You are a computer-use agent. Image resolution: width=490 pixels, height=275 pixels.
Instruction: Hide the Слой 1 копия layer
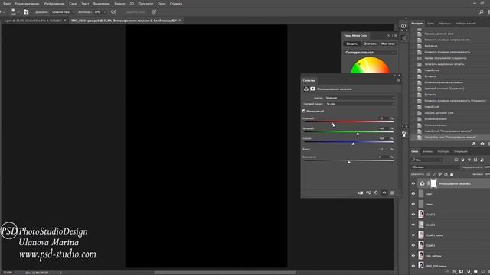pyautogui.click(x=413, y=235)
